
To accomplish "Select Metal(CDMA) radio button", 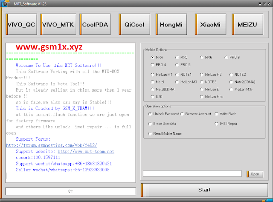I will click(x=152, y=89).
